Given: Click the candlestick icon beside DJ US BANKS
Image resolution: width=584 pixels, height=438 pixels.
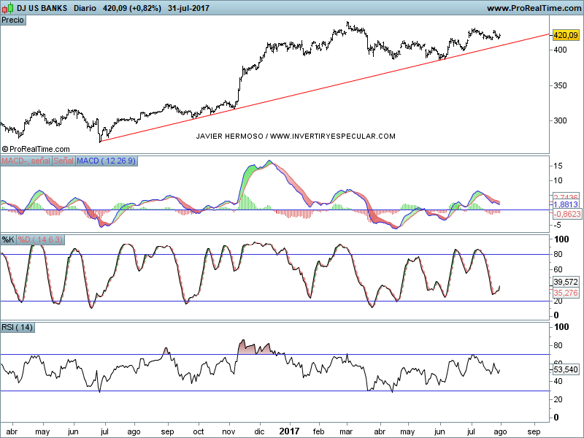Looking at the screenshot, I should pyautogui.click(x=7, y=8).
